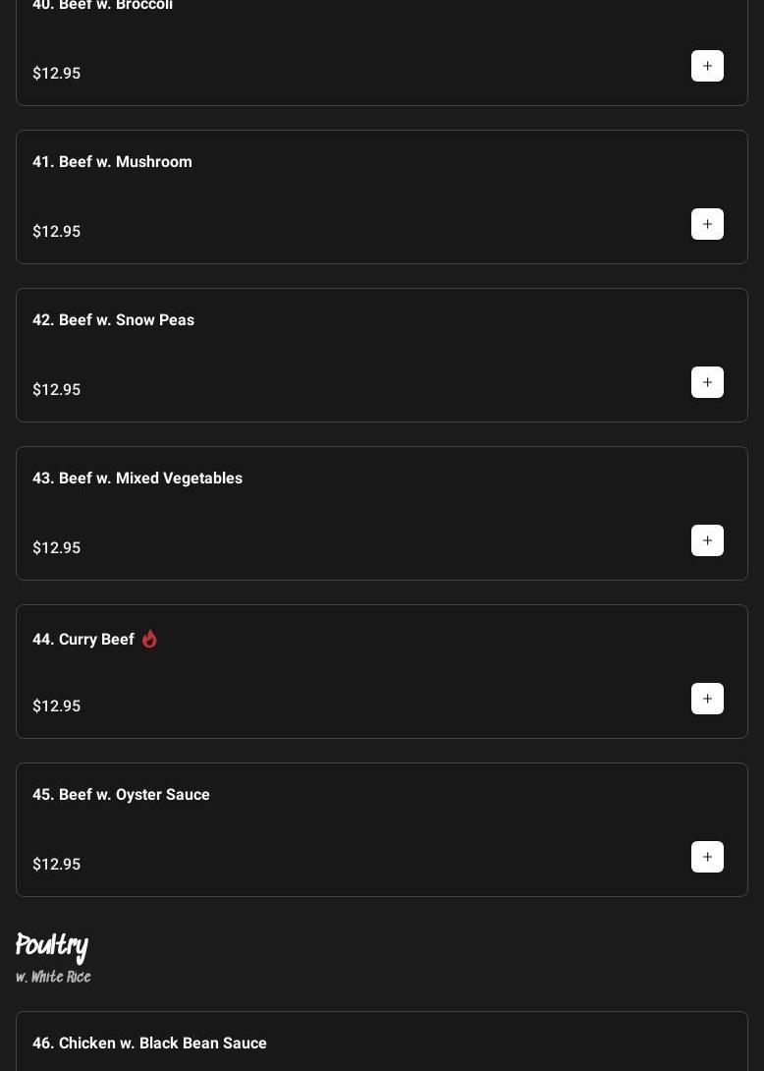Open the 44. Curry Beef item
The height and width of the screenshot is (1071, 764).
pyautogui.click(x=83, y=639)
